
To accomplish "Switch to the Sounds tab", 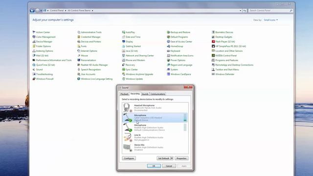I will point(145,94).
